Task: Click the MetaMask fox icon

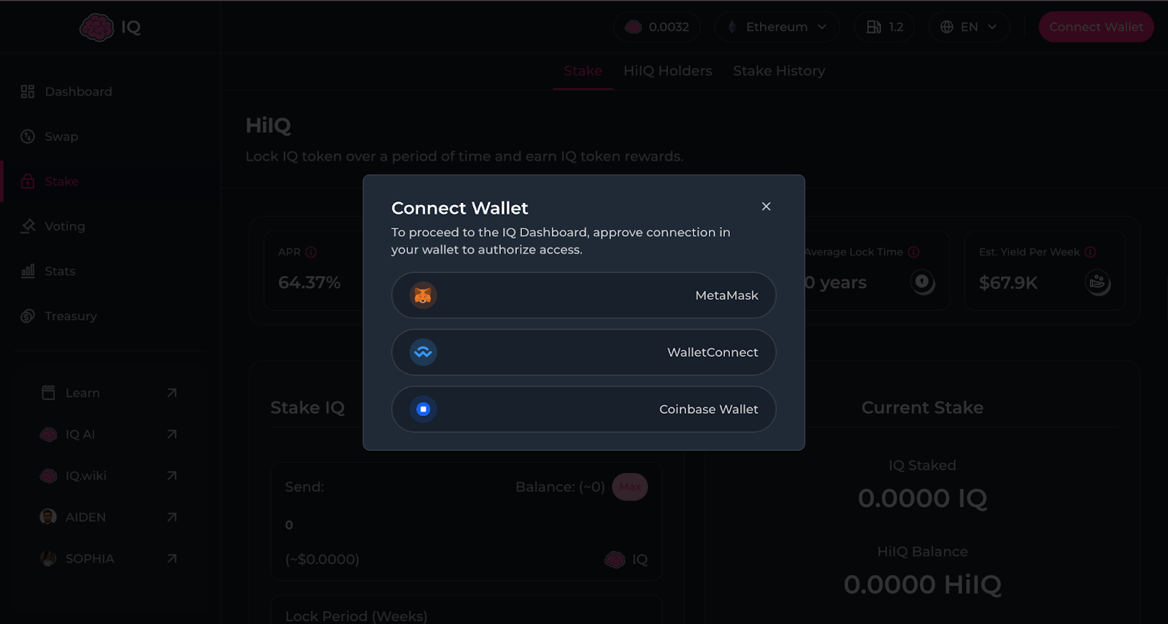Action: pyautogui.click(x=423, y=296)
